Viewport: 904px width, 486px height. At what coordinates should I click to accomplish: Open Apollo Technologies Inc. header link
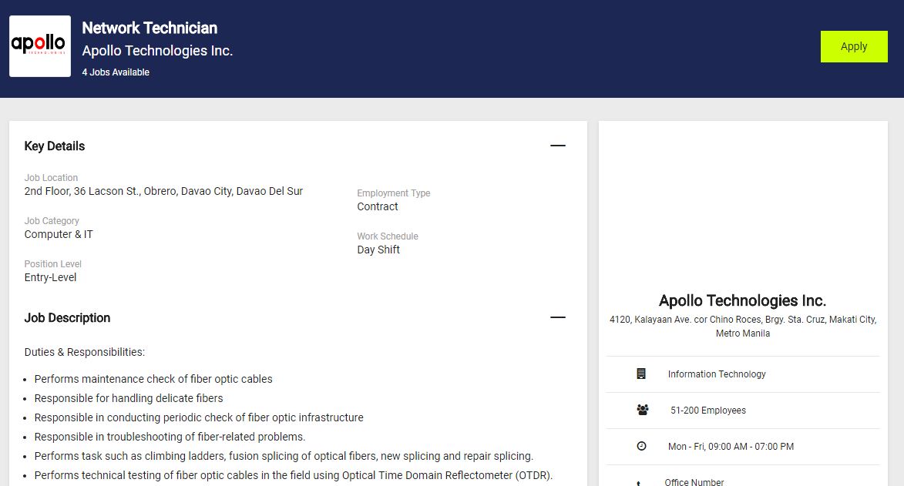157,51
